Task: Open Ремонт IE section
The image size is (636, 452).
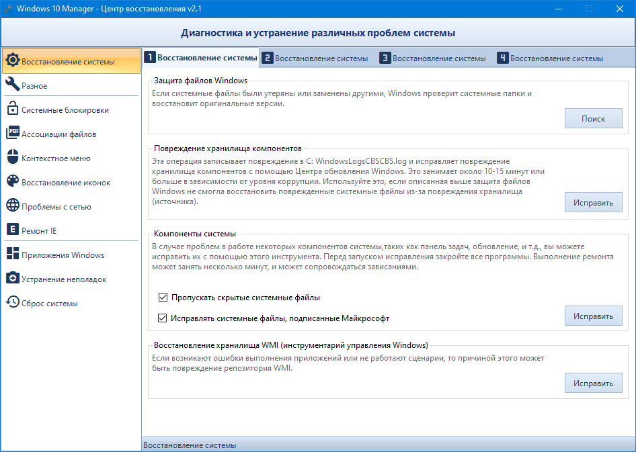Action: 71,230
